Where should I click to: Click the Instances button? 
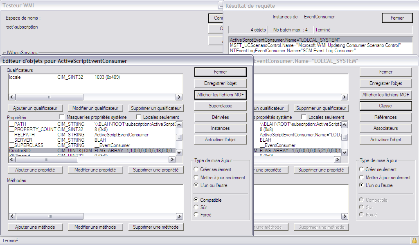pyautogui.click(x=220, y=128)
